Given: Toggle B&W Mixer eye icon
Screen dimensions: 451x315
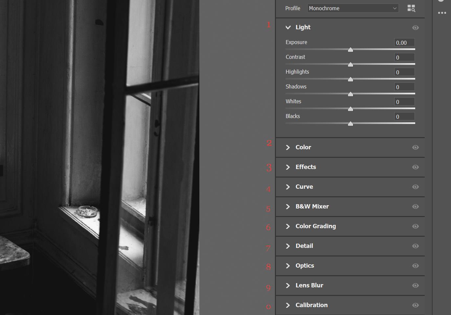Looking at the screenshot, I should click(x=415, y=206).
